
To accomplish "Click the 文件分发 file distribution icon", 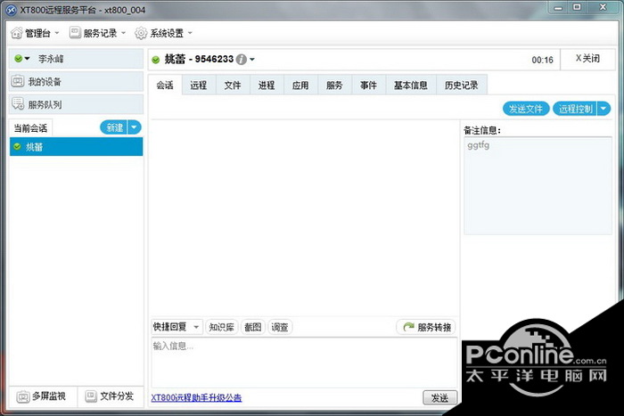I will pos(90,396).
